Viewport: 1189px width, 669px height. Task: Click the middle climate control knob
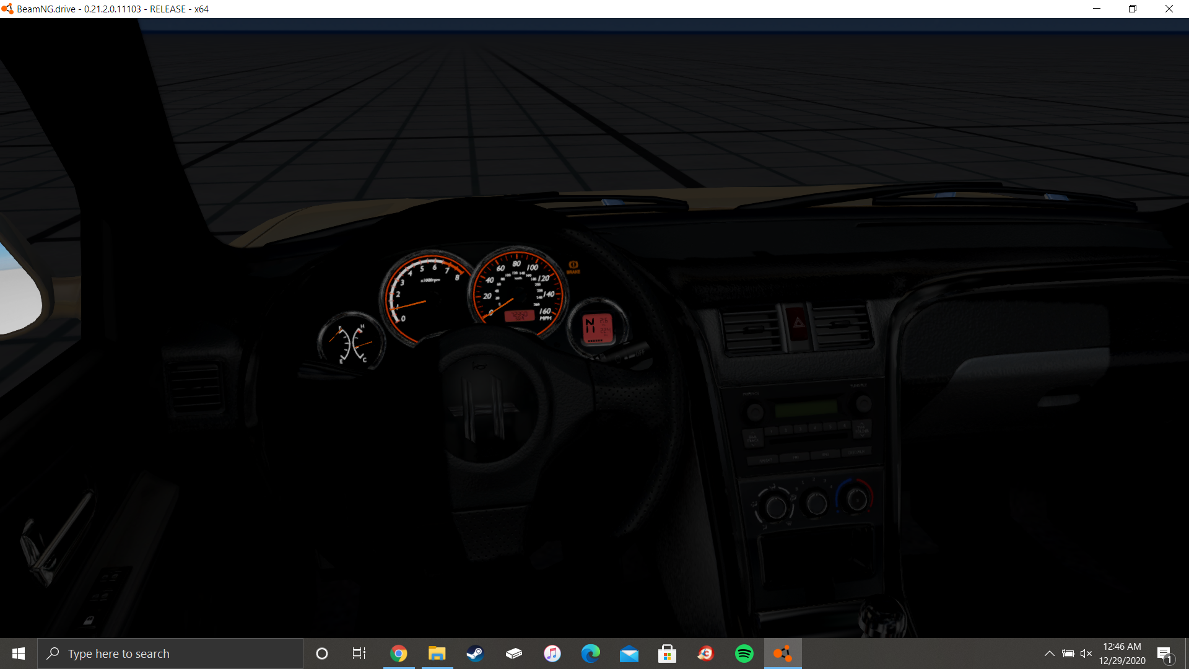816,503
